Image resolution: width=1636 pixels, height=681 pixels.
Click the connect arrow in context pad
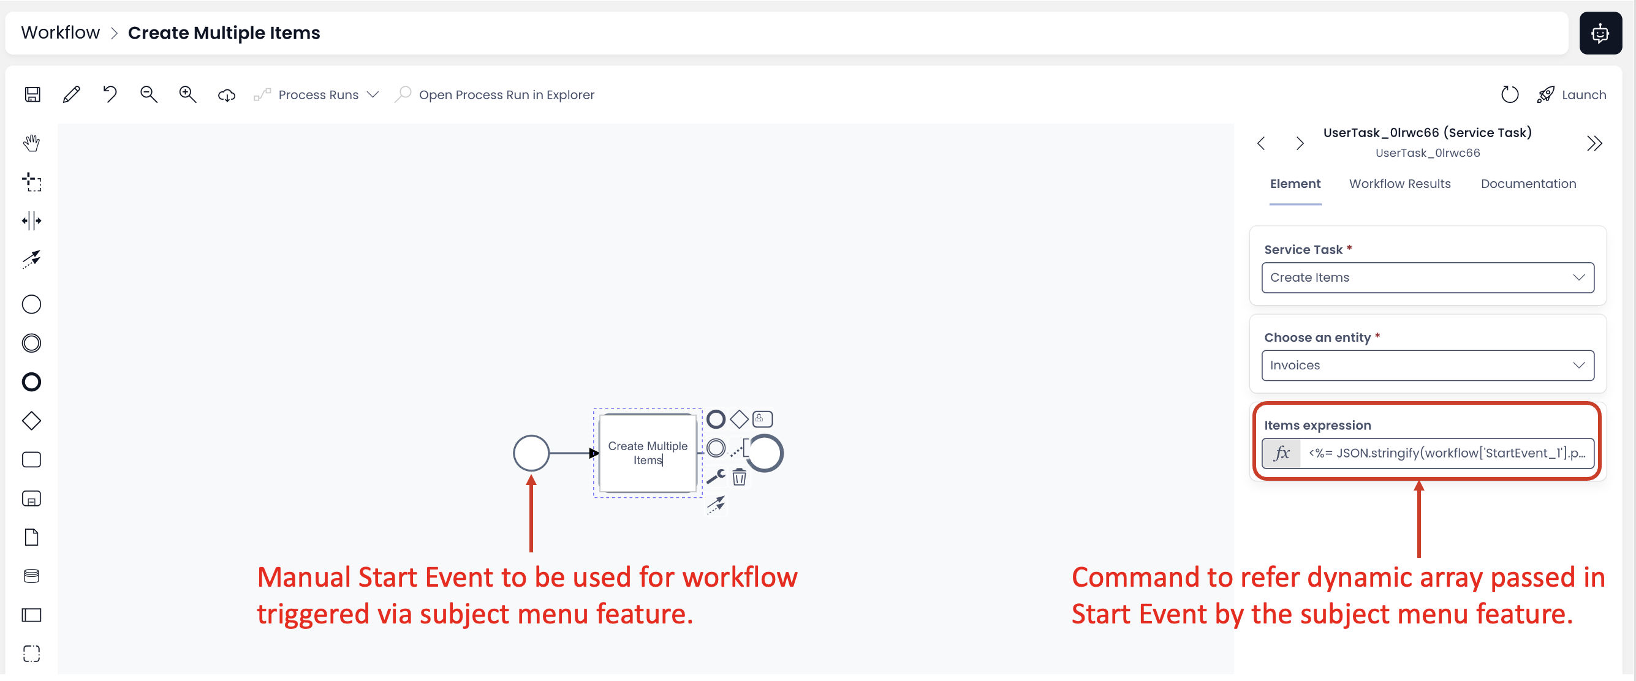pos(716,505)
